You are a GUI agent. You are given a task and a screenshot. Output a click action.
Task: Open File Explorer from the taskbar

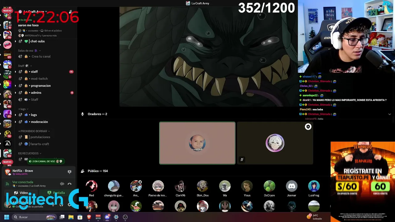click(x=71, y=217)
